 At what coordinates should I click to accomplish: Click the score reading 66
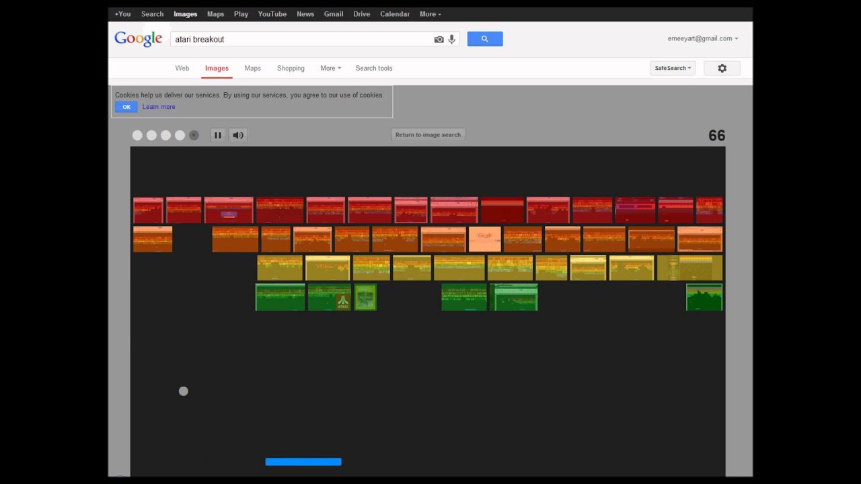pyautogui.click(x=717, y=135)
